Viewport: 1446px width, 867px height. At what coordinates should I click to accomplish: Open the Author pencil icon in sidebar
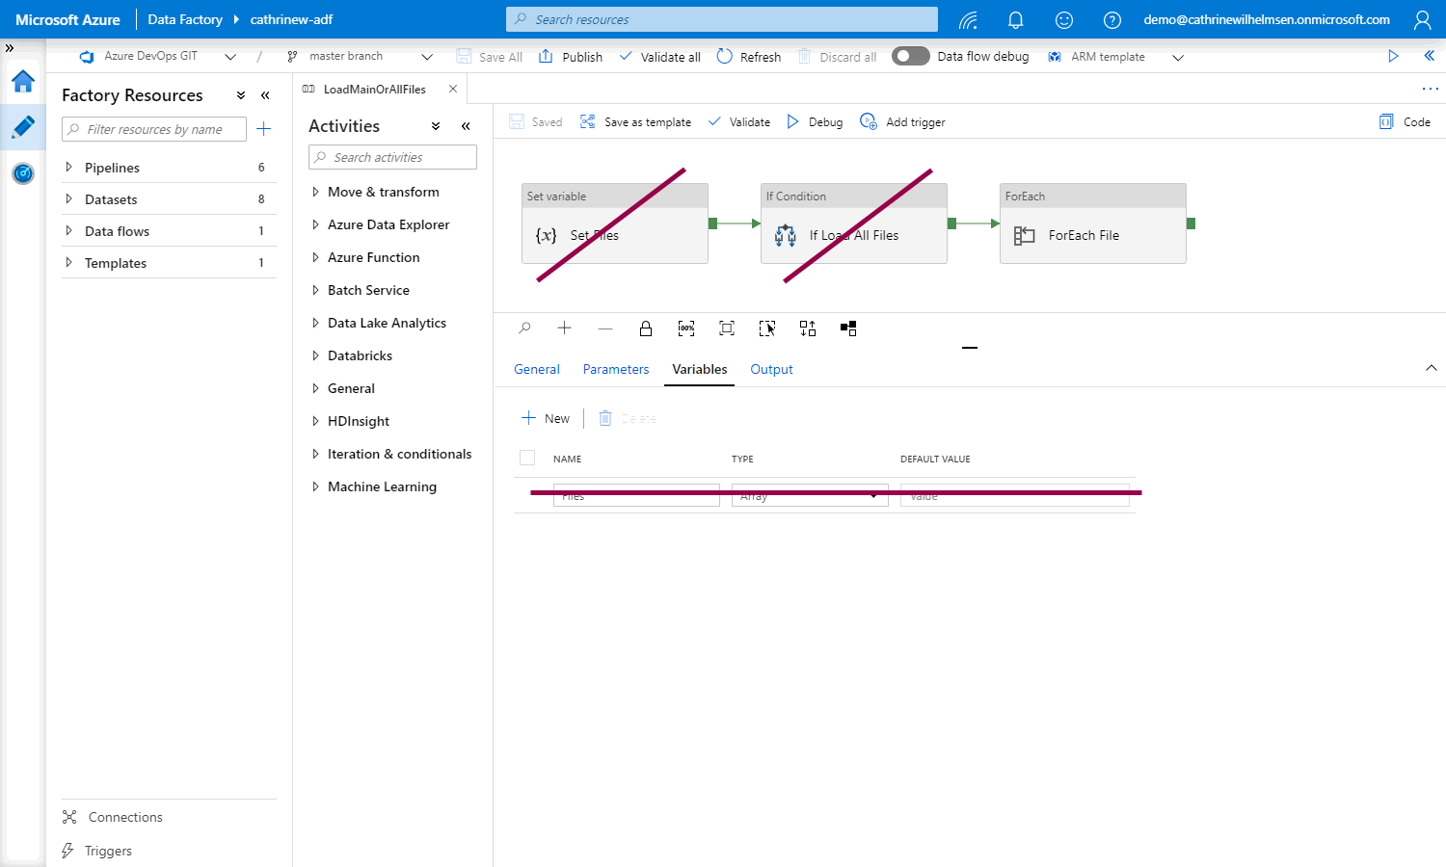click(x=23, y=127)
